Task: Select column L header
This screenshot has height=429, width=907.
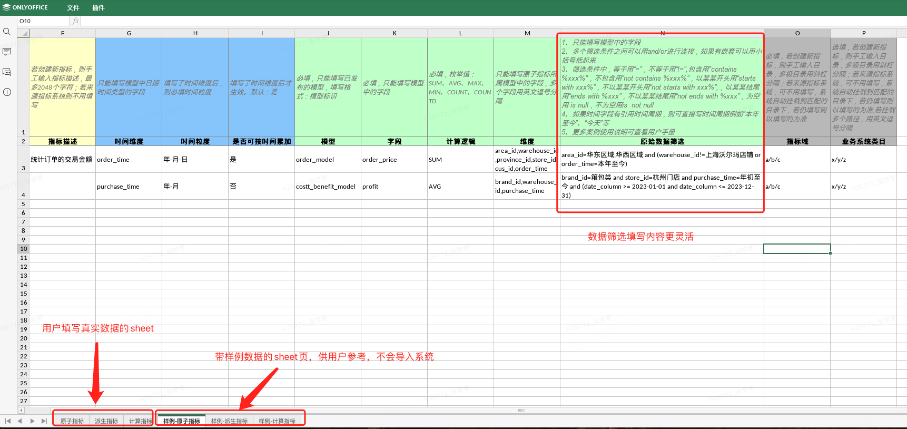Action: click(x=461, y=33)
